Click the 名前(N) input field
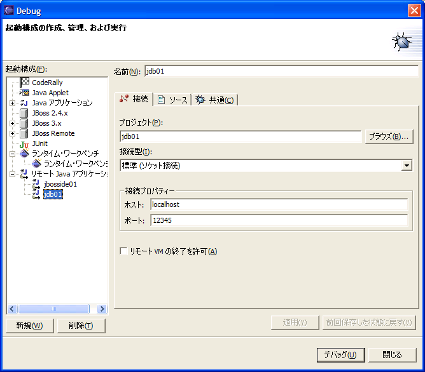 point(282,71)
